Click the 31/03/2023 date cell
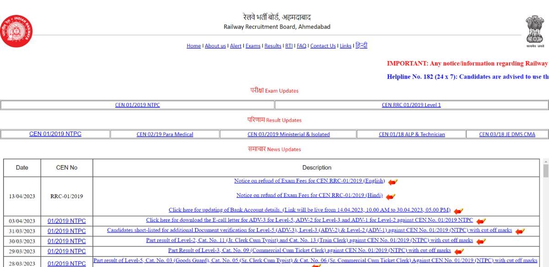549x267 pixels. tap(22, 231)
